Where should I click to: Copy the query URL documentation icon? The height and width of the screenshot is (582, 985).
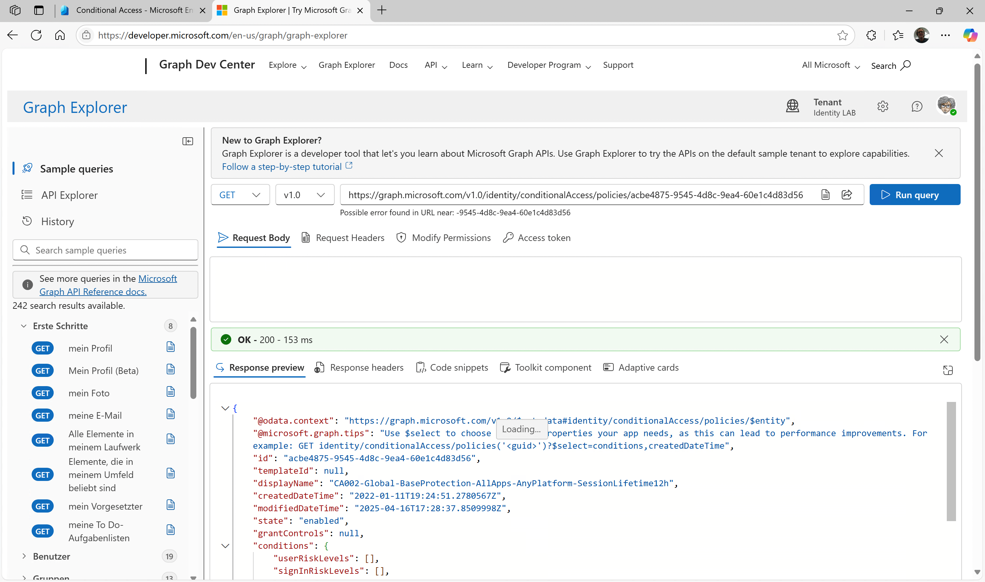825,195
